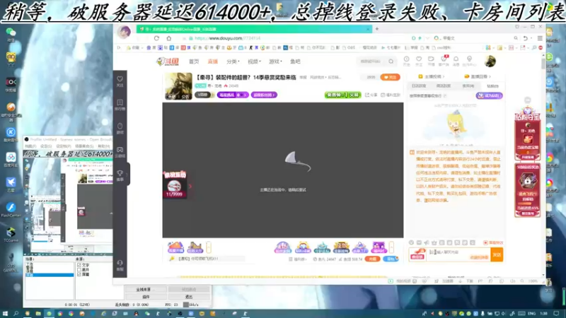Screen dimensions: 566x318
Task: Open the 鱼吧 nav tab
Action: click(x=295, y=61)
